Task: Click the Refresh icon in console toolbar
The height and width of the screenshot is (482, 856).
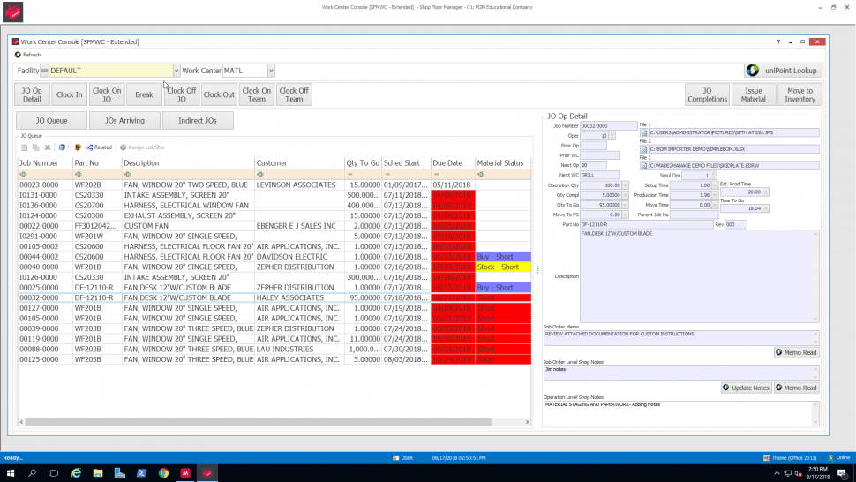Action: (18, 55)
